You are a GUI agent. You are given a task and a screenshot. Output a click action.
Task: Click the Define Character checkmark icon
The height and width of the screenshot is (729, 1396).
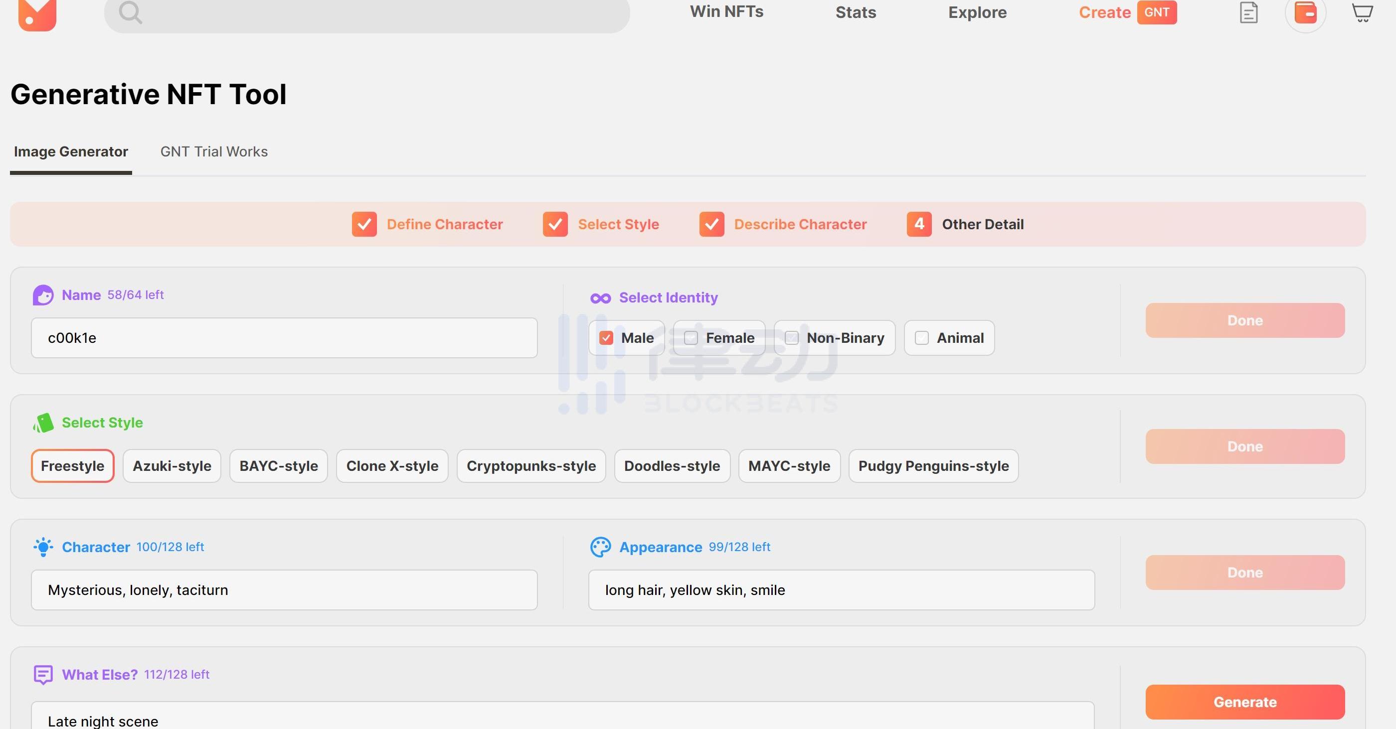364,224
